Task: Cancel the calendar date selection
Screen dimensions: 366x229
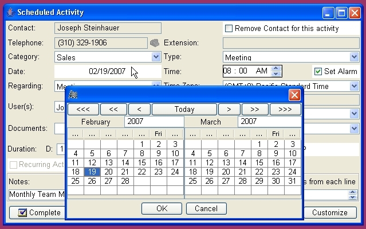Action: pyautogui.click(x=206, y=208)
